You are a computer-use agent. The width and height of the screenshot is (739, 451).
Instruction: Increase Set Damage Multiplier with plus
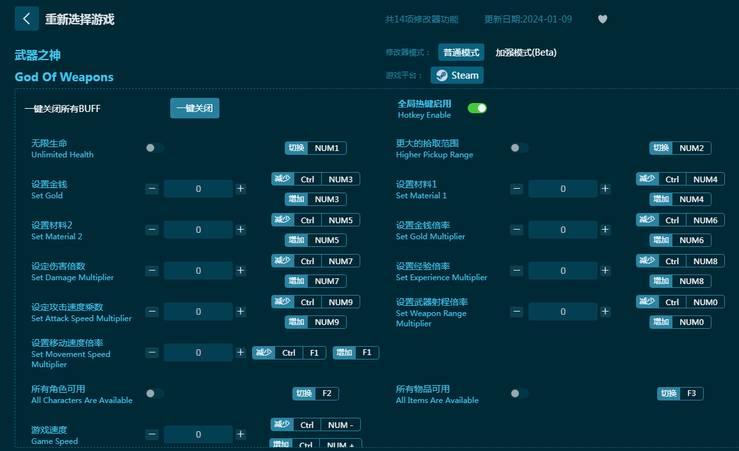coord(241,271)
